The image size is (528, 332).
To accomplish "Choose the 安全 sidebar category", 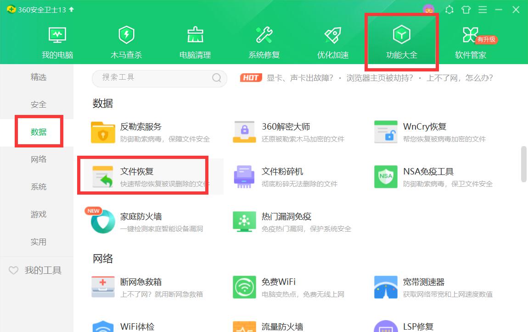I will point(39,105).
